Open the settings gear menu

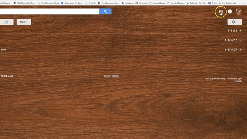(235, 22)
